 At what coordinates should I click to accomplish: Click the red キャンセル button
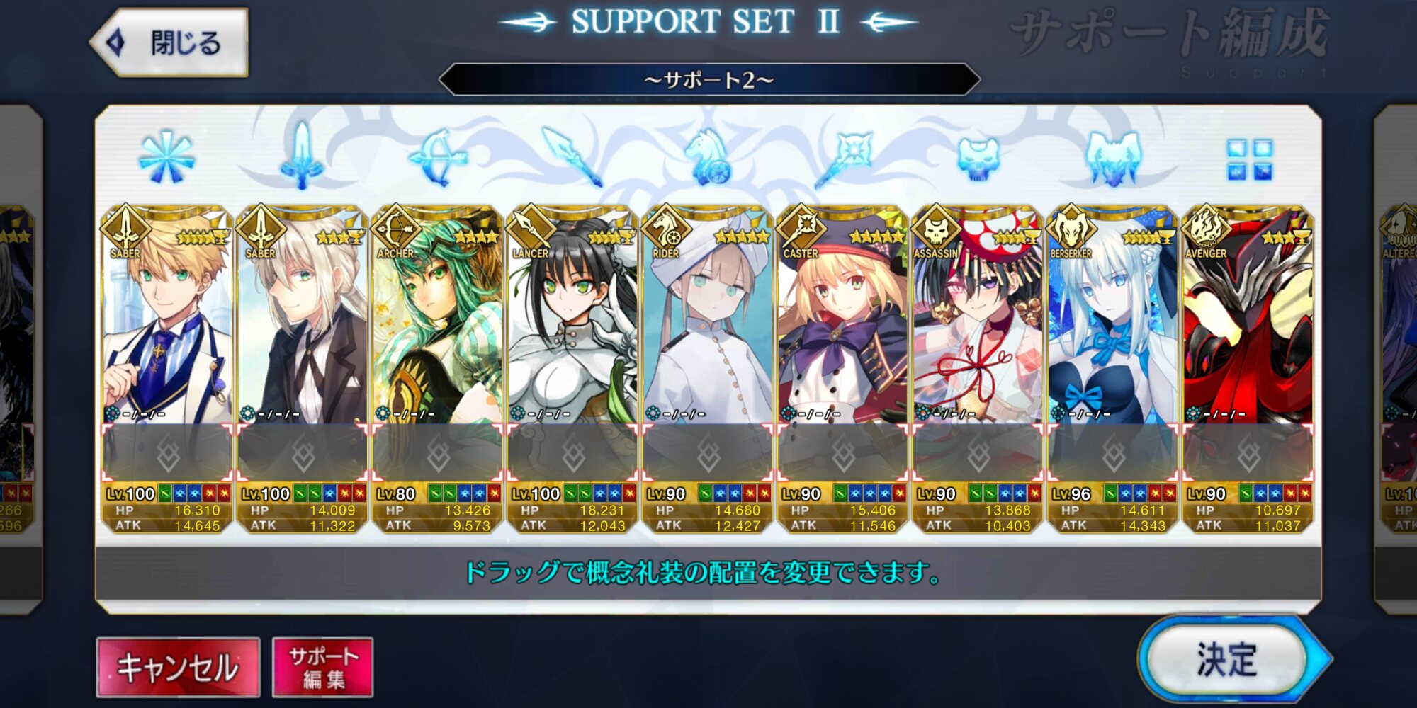coord(178,667)
